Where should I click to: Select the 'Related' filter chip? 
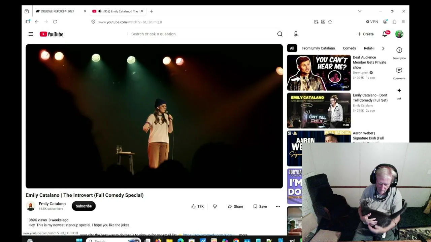(x=369, y=48)
